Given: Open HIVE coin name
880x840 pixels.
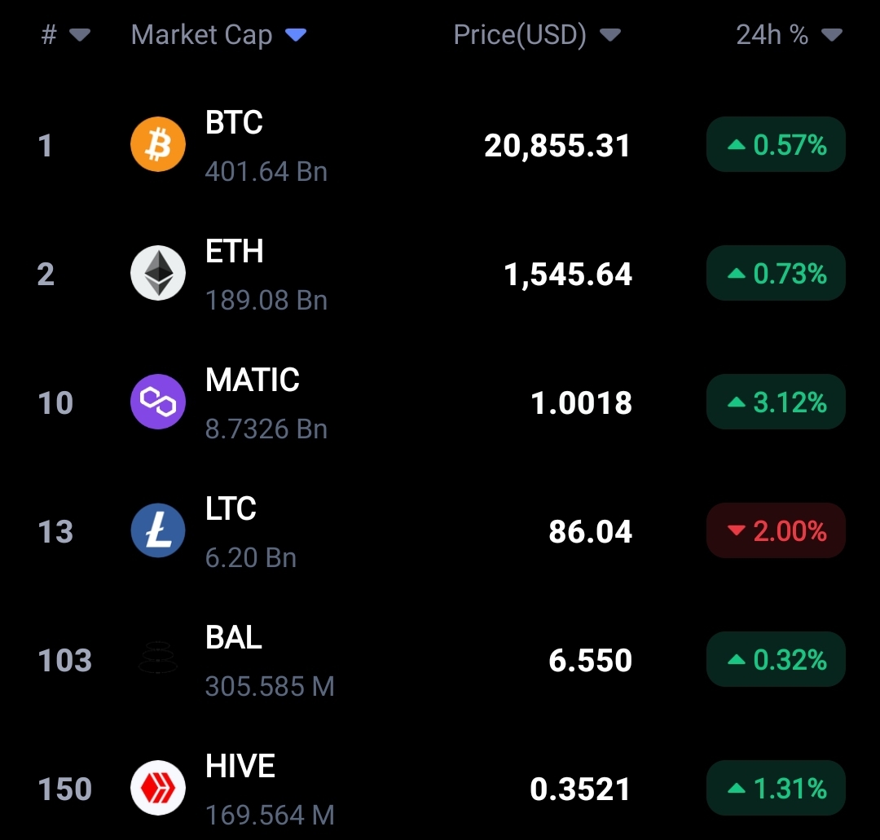Looking at the screenshot, I should (x=240, y=767).
